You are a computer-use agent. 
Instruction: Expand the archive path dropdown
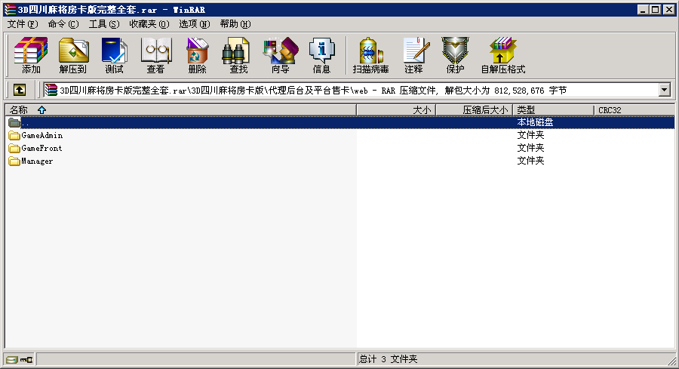coord(664,90)
